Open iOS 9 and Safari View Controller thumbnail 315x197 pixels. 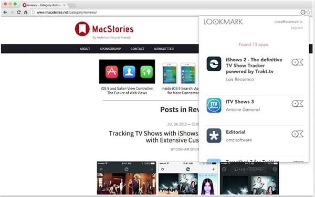[127, 72]
